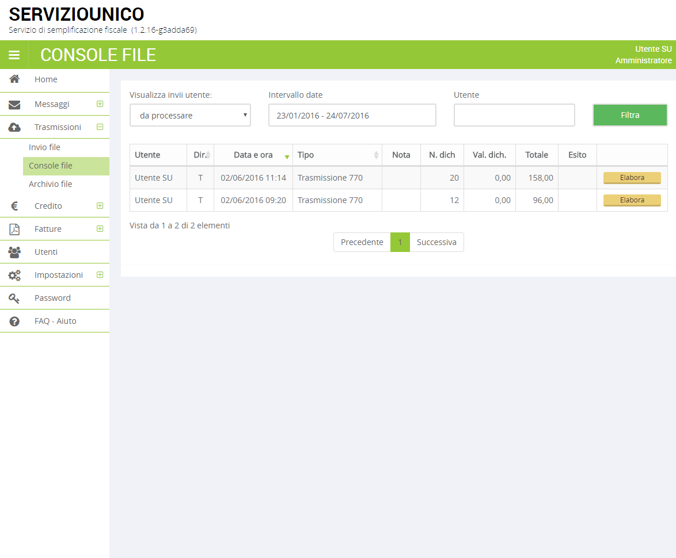
Task: Click the Fatture PDF document icon
Action: [14, 229]
